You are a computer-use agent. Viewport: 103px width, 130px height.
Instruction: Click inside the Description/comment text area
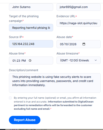(x=55, y=83)
